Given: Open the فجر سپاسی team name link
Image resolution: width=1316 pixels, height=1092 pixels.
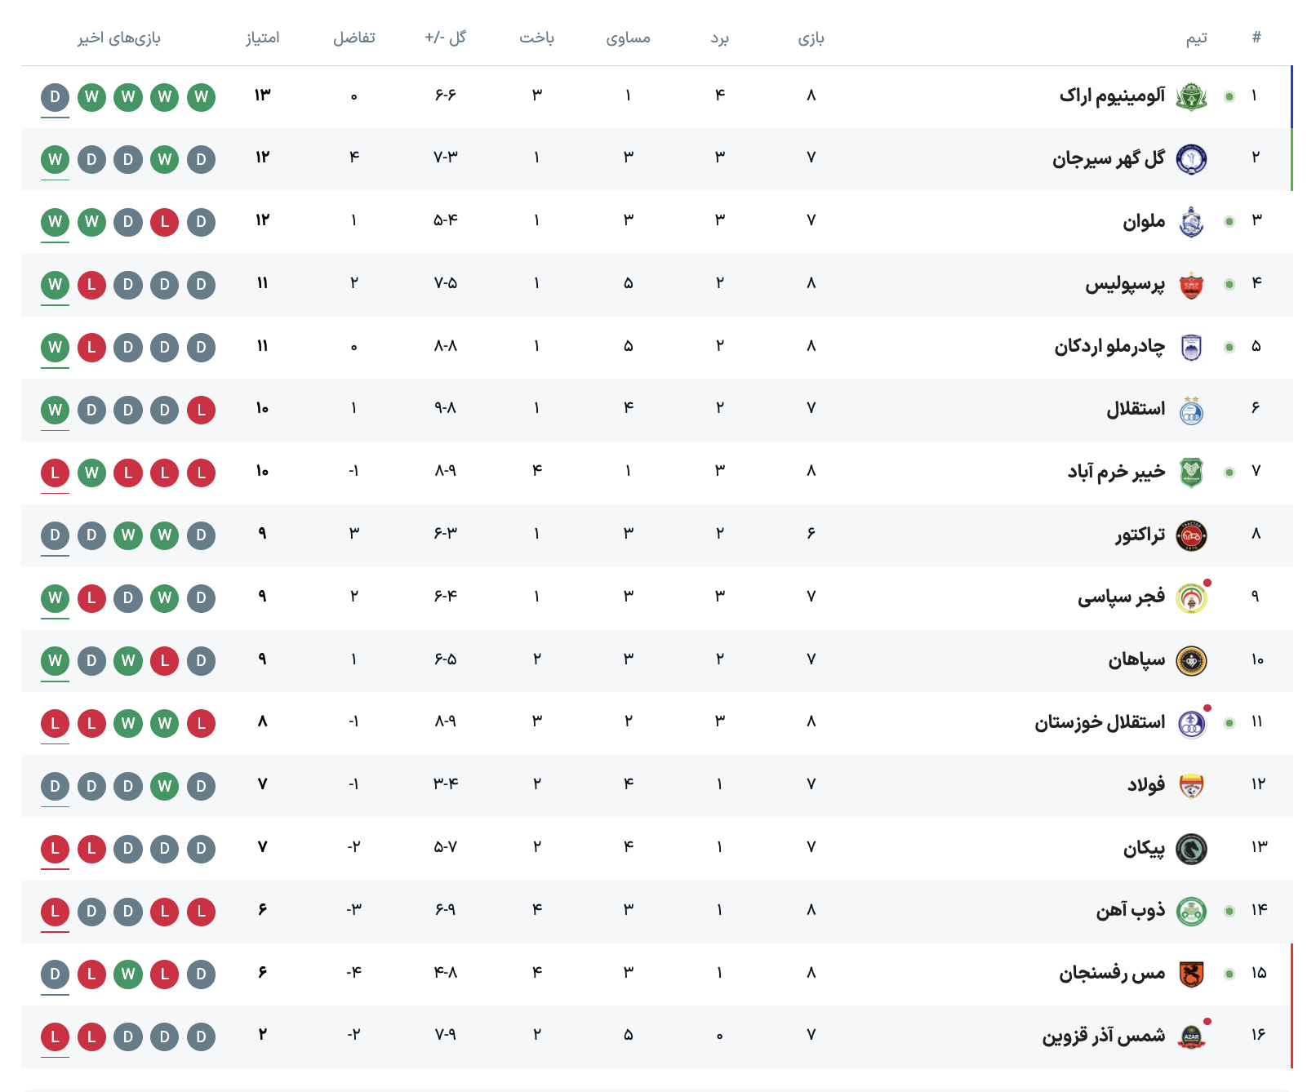Looking at the screenshot, I should tap(1121, 597).
